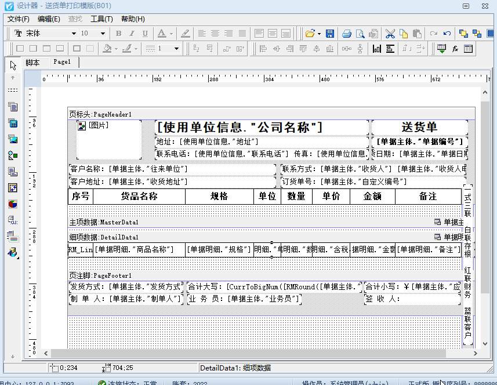Open the font name dropdown
The width and height of the screenshot is (497, 385).
pos(74,34)
